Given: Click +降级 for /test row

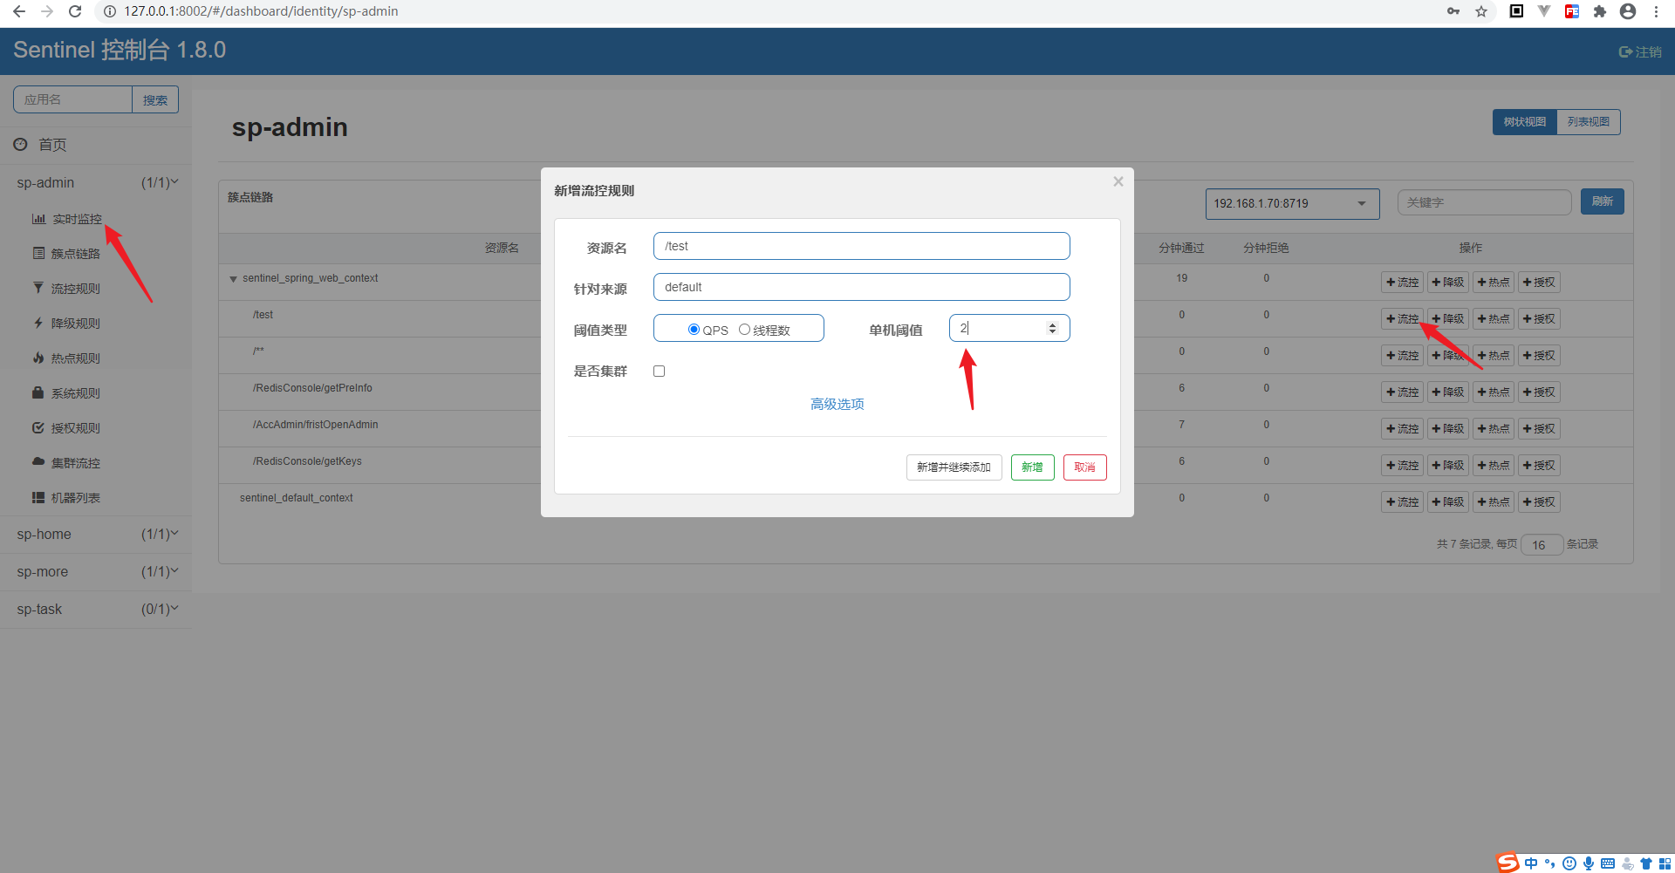Looking at the screenshot, I should (x=1448, y=319).
